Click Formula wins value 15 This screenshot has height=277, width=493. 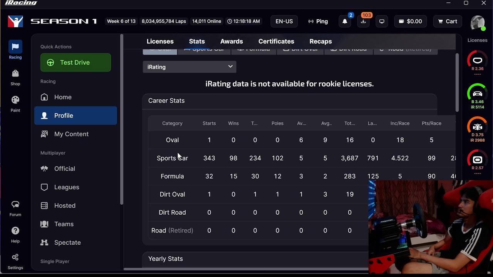(x=233, y=176)
